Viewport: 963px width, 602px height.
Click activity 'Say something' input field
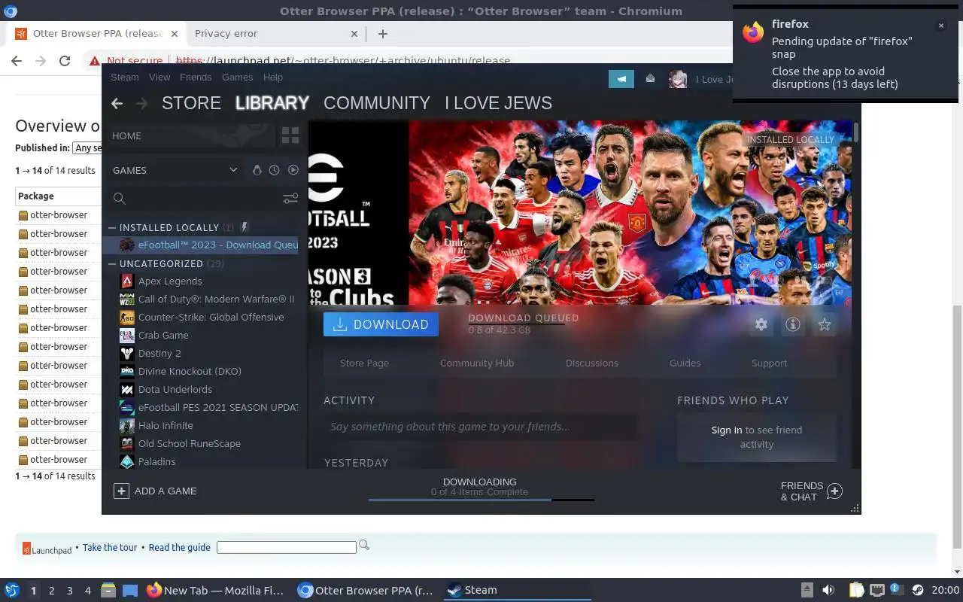[x=480, y=427]
